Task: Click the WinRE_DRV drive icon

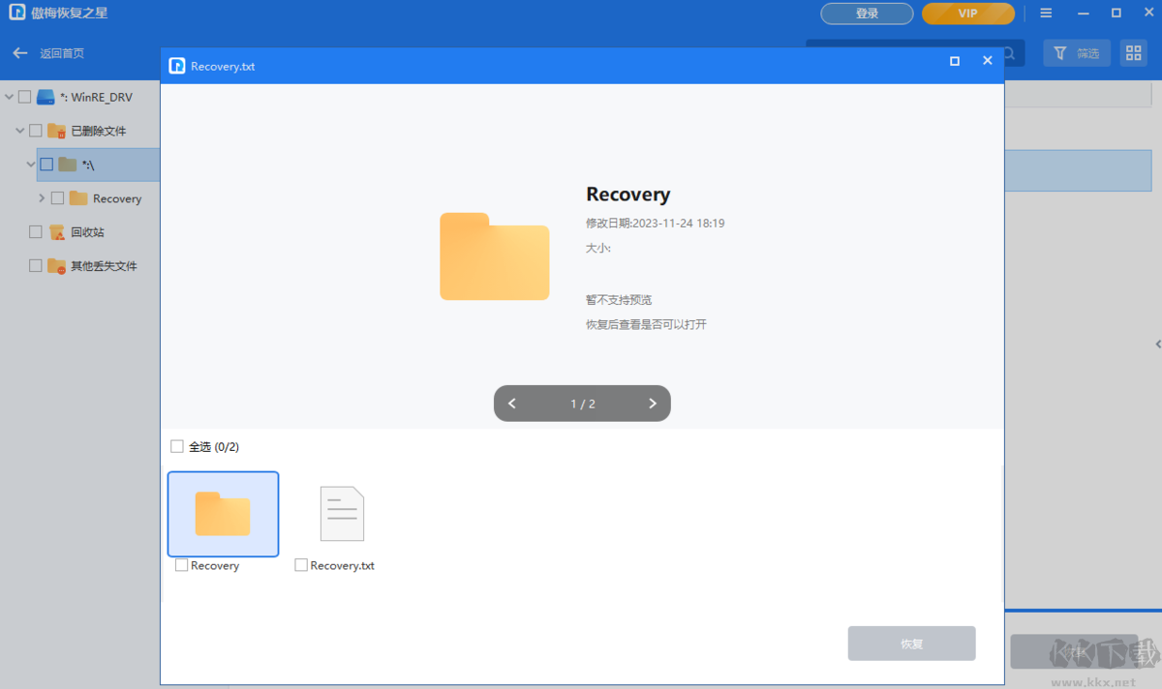Action: point(45,97)
